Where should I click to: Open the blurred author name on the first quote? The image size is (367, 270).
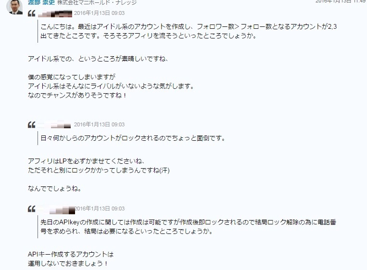click(55, 13)
